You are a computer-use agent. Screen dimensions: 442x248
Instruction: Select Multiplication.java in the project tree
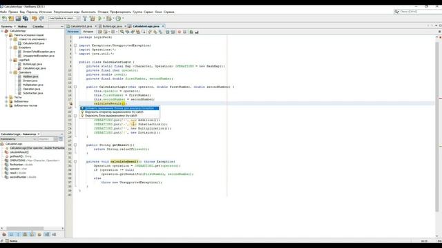[33, 85]
